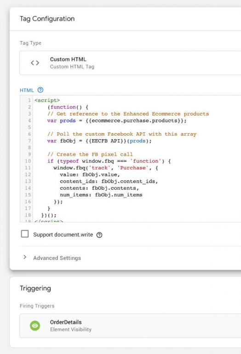Screen dimensions: 241x354
Task: Click the typeof window.fbq condition line
Action: pos(109,161)
